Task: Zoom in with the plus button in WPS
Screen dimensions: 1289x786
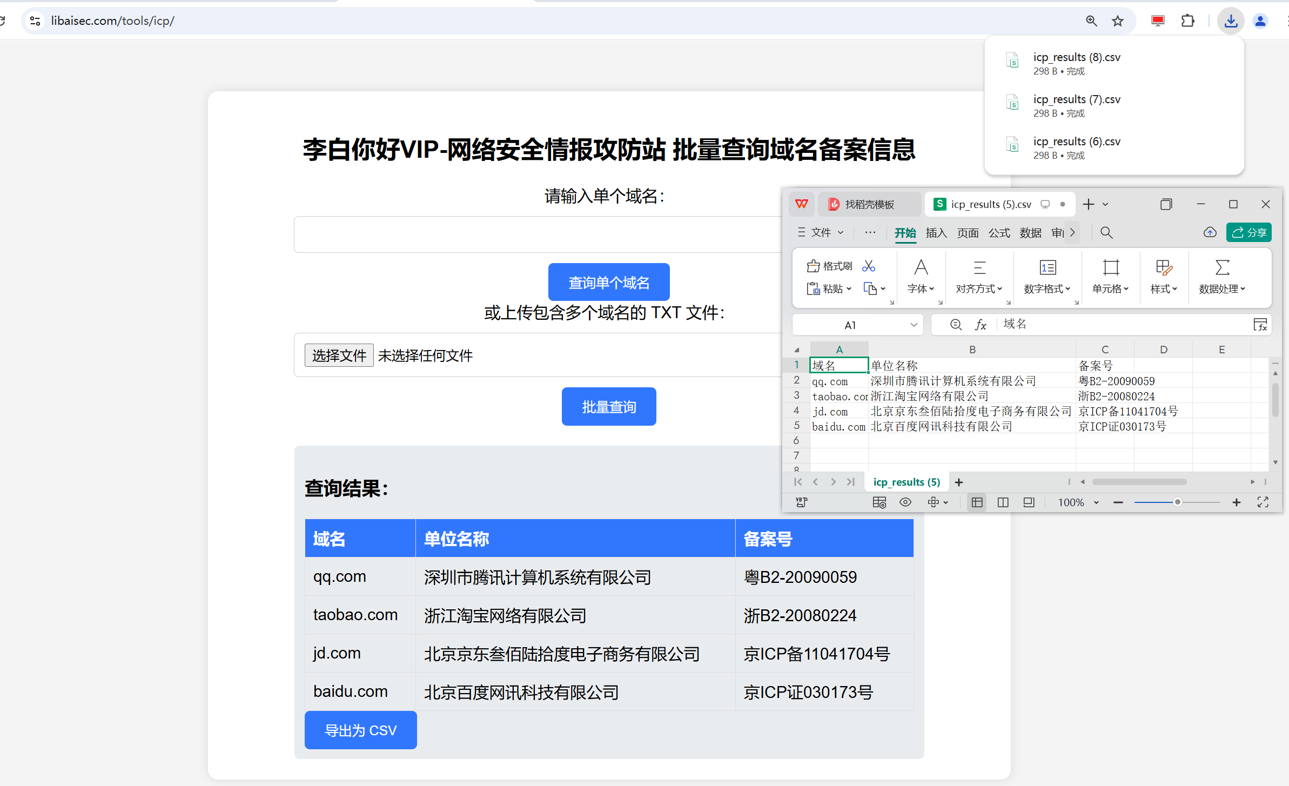Action: click(x=1236, y=502)
